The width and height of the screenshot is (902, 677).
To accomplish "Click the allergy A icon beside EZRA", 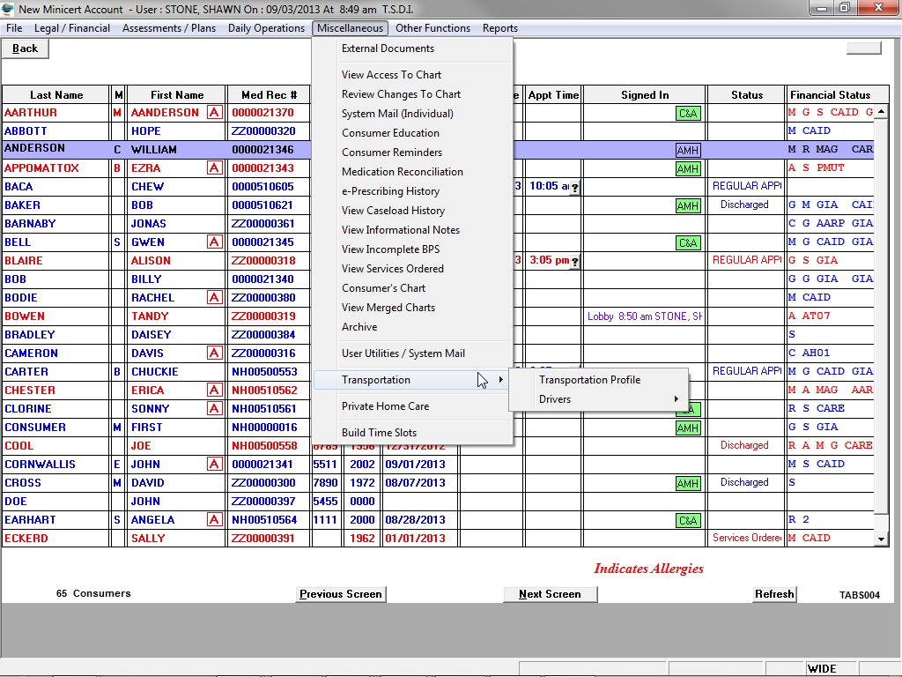I will tap(215, 168).
